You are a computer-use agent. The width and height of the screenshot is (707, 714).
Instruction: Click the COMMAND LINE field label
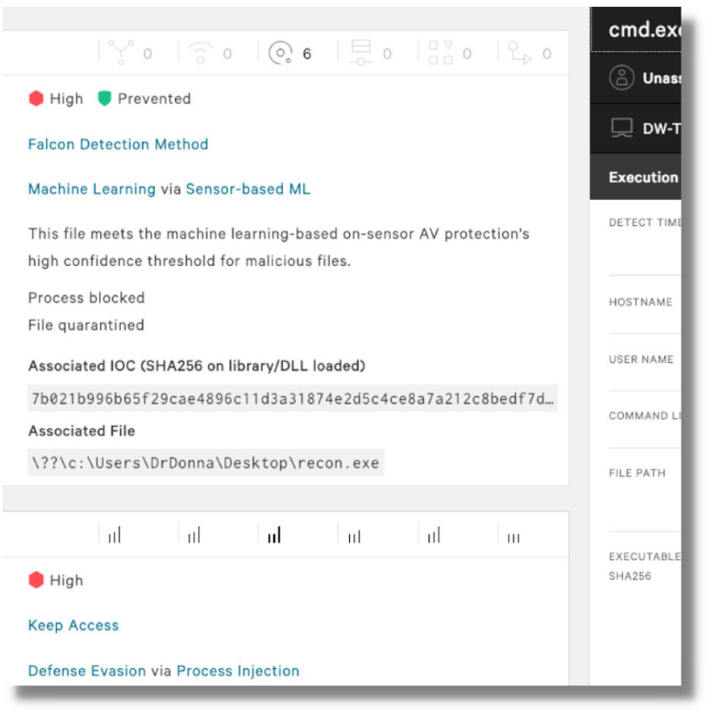tap(645, 416)
